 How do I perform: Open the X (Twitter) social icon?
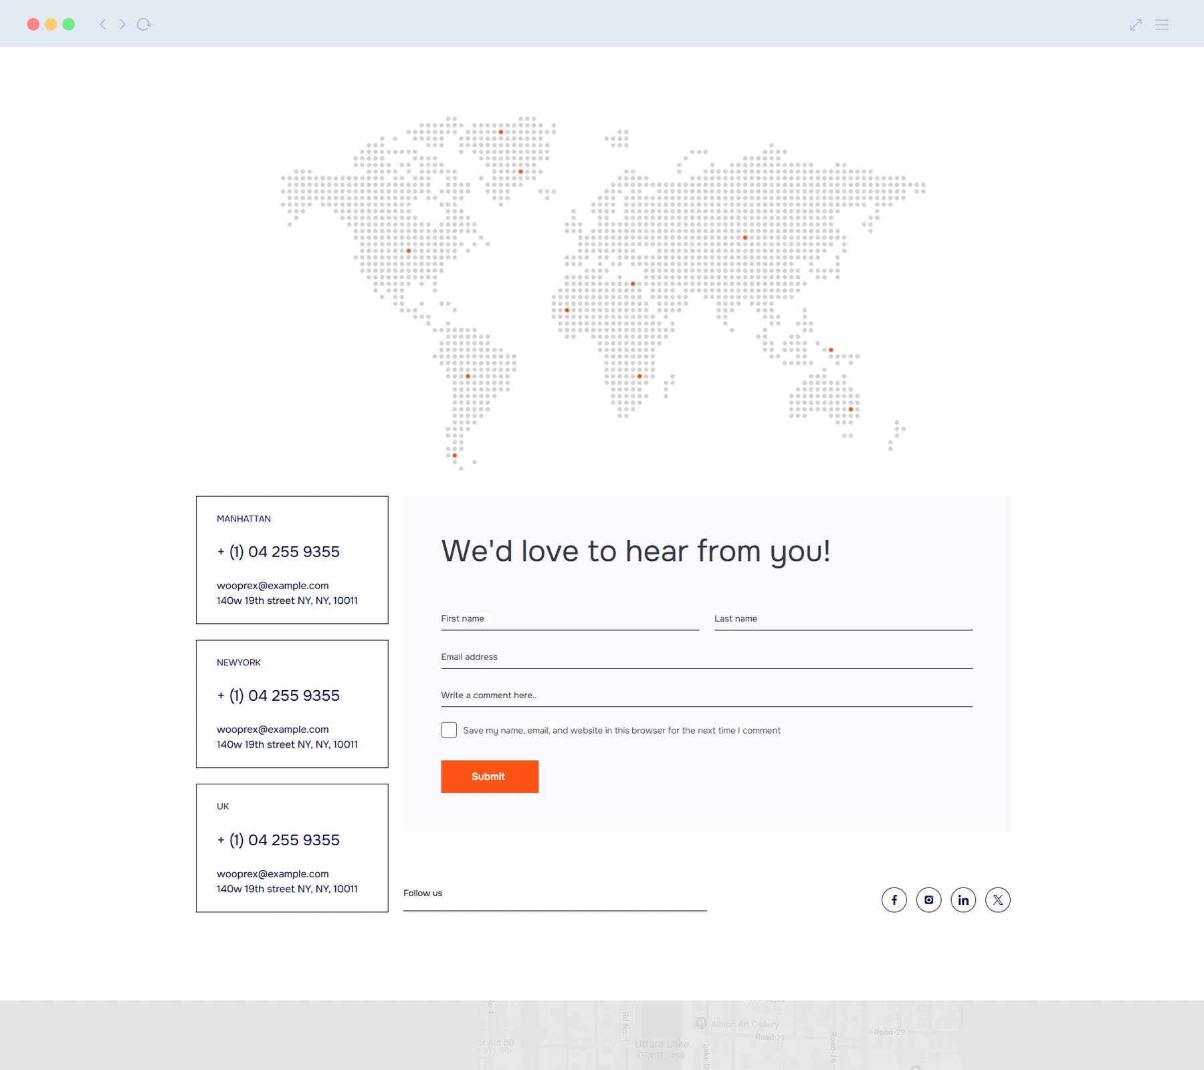997,900
